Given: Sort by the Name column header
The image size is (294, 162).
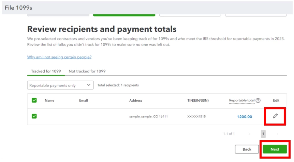Looking at the screenshot, I should (x=49, y=100).
